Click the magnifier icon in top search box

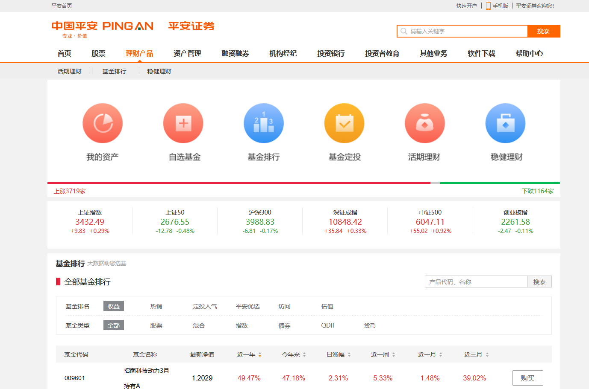point(403,31)
